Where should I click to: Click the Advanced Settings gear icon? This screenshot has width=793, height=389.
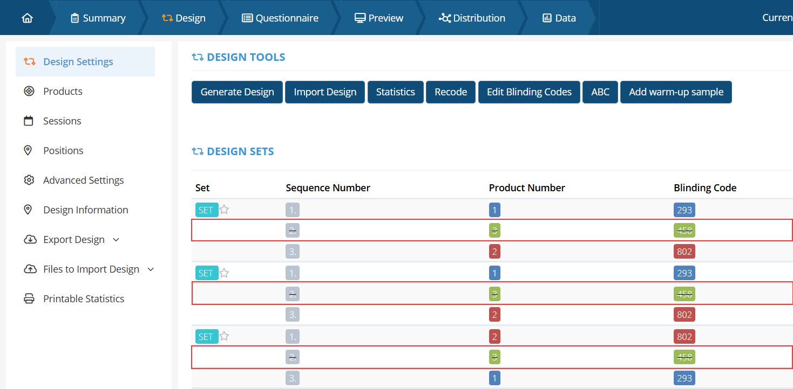pyautogui.click(x=29, y=180)
